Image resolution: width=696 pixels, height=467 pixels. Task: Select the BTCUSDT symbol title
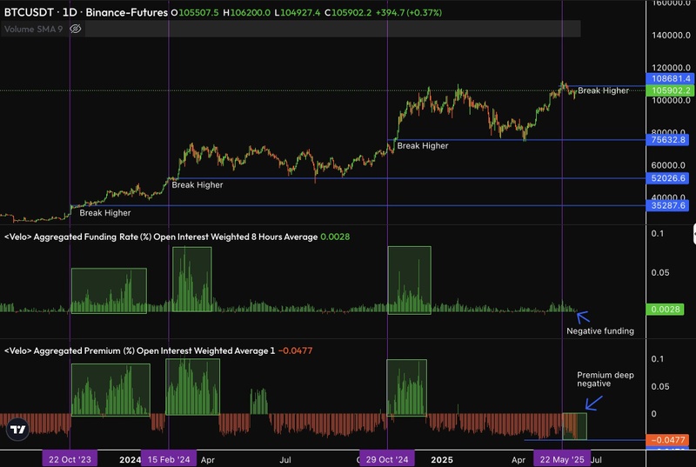click(29, 12)
